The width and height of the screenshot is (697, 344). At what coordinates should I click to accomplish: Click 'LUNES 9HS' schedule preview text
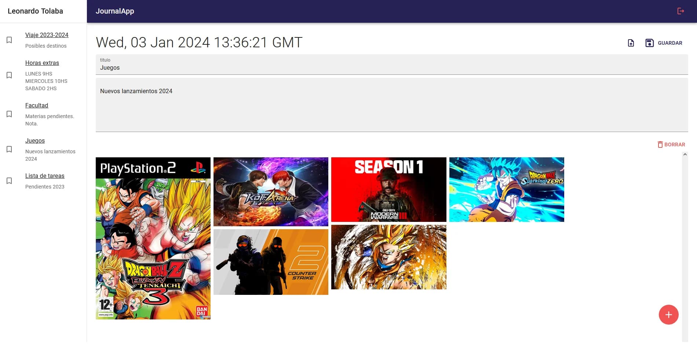39,74
